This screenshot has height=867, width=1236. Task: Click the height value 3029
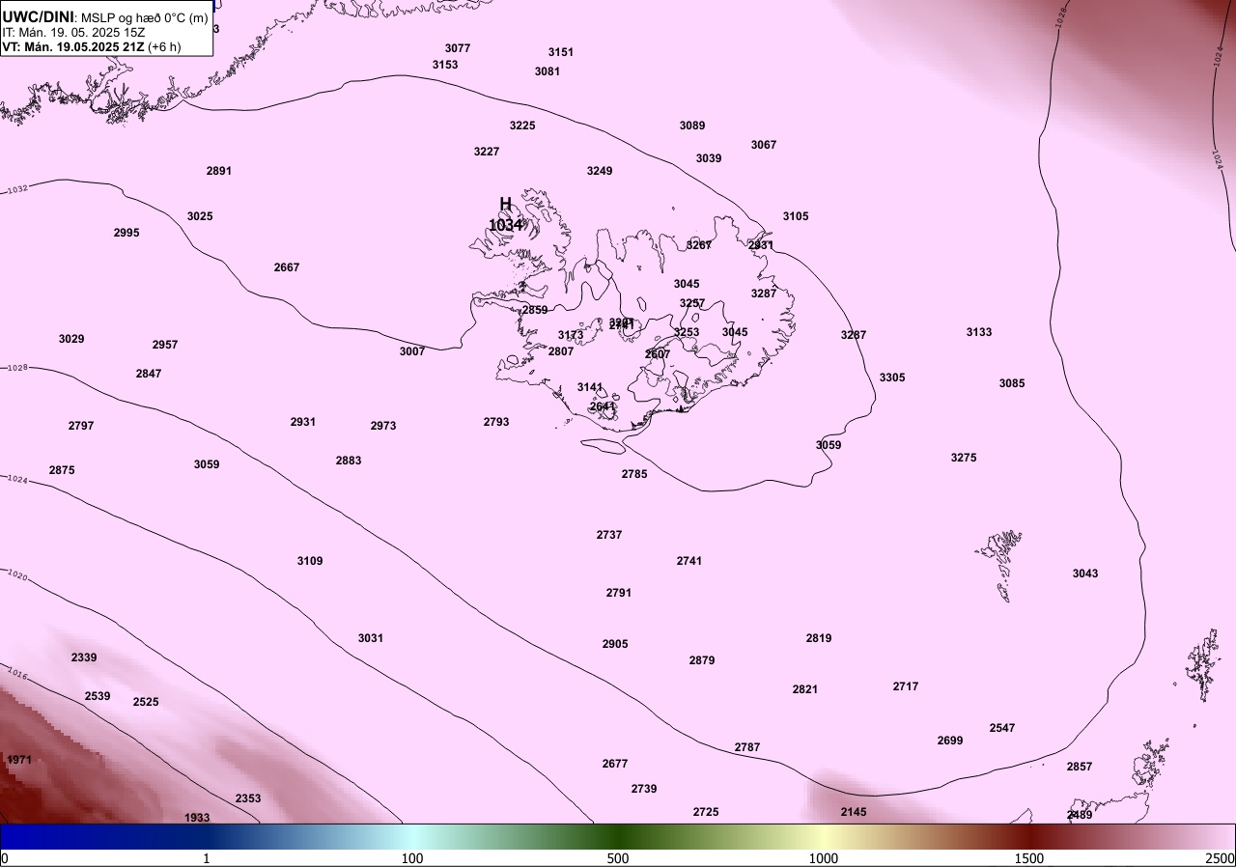click(71, 339)
